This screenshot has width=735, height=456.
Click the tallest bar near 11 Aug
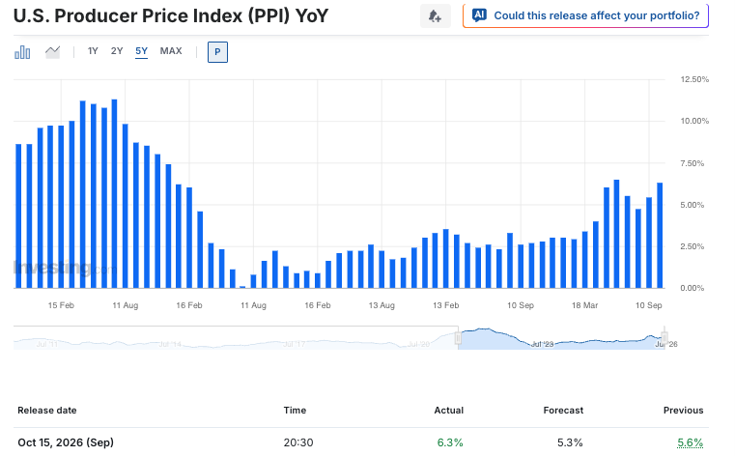(114, 193)
